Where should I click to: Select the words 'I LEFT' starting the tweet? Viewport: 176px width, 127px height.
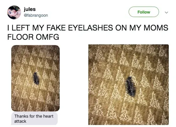click(x=19, y=28)
